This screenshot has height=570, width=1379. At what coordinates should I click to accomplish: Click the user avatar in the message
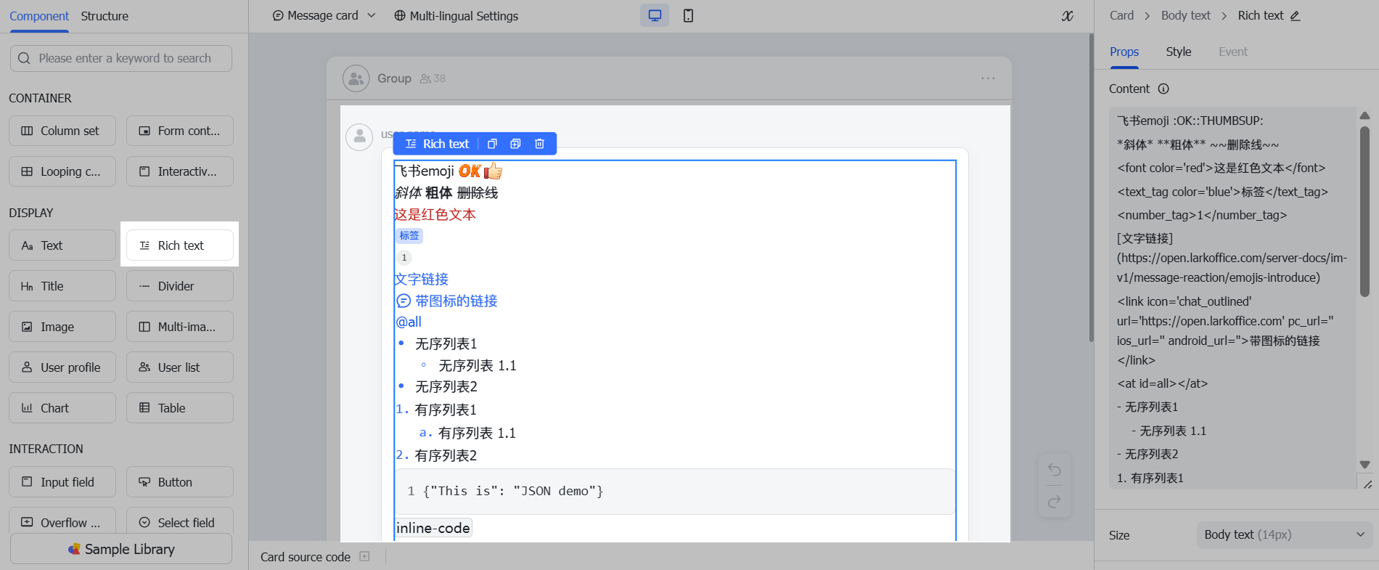[359, 137]
